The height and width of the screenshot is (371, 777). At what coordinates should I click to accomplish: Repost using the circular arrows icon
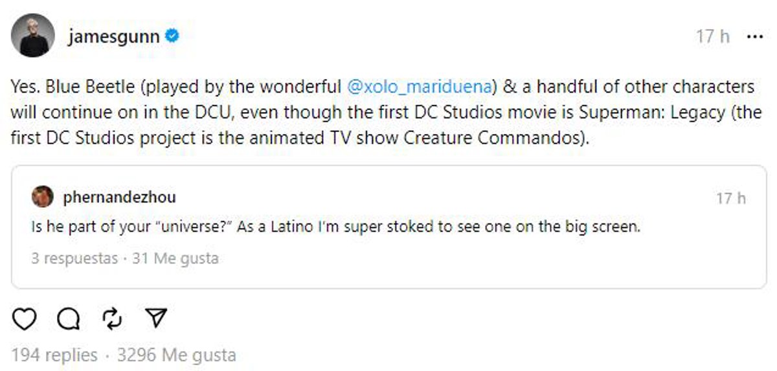[x=112, y=318]
